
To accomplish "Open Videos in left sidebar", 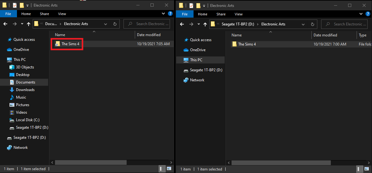I will coord(22,112).
